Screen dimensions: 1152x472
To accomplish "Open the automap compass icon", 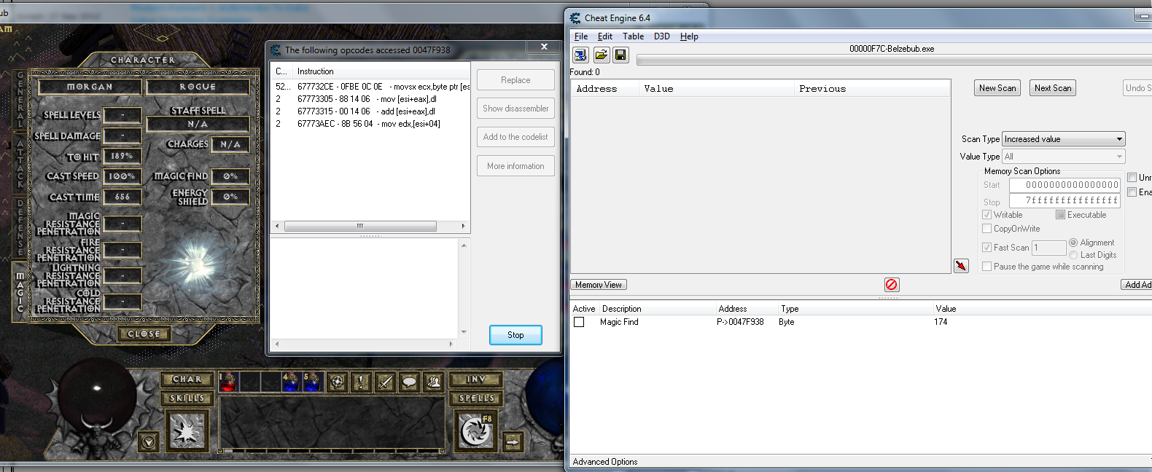I will [x=337, y=382].
